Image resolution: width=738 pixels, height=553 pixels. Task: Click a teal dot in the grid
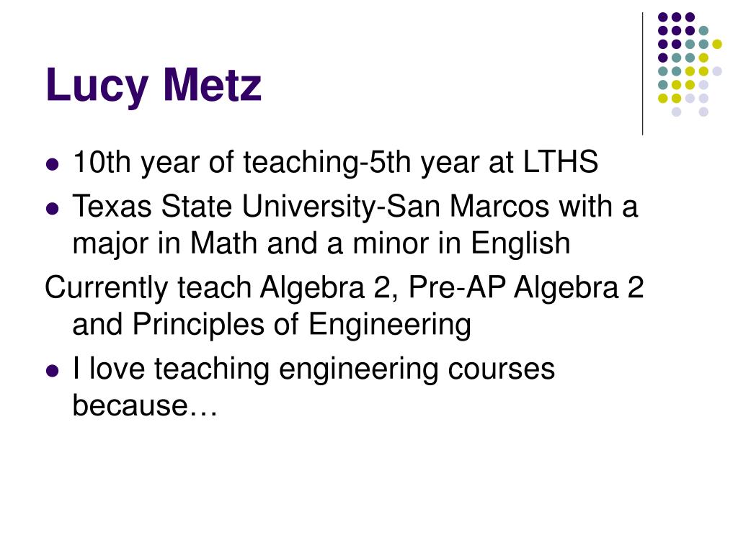703,31
